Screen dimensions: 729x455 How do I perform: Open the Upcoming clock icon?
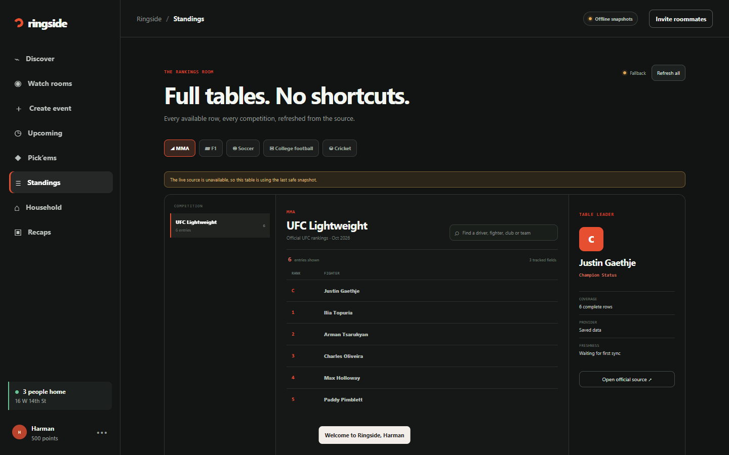tap(18, 133)
